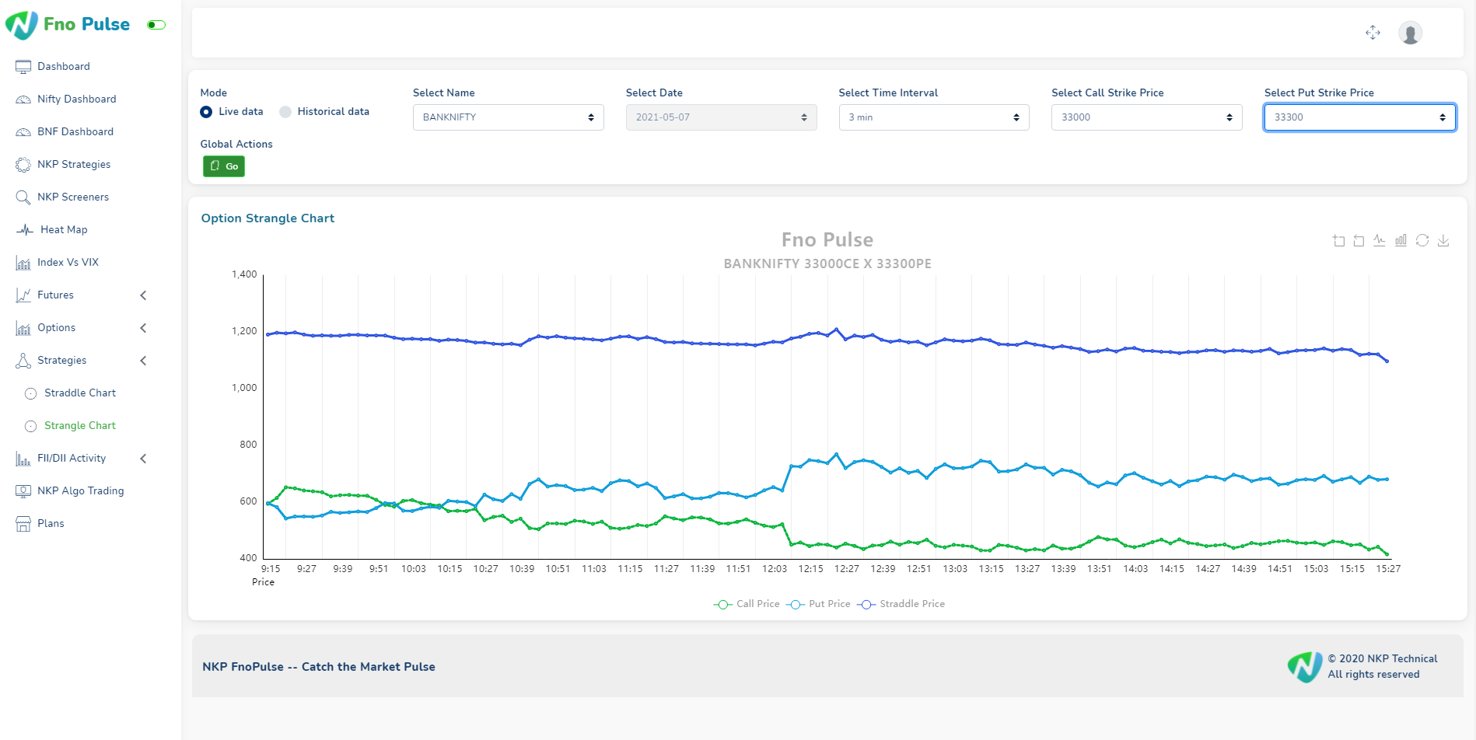Open the Dashboard page

point(64,67)
